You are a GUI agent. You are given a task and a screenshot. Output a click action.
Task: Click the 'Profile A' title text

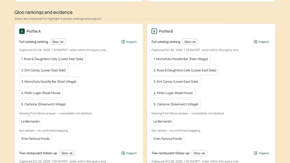tap(33, 31)
